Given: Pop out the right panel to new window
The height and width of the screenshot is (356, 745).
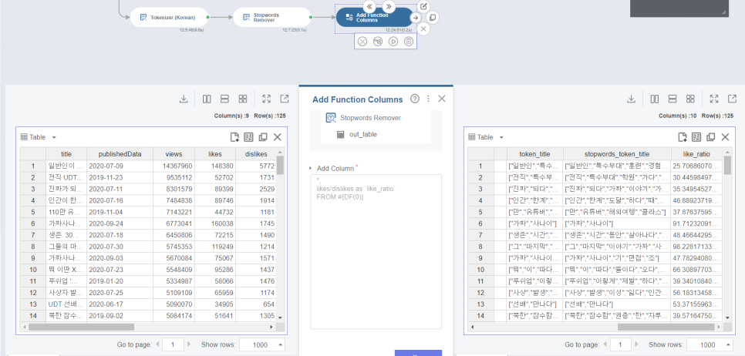Looking at the screenshot, I should [732, 99].
